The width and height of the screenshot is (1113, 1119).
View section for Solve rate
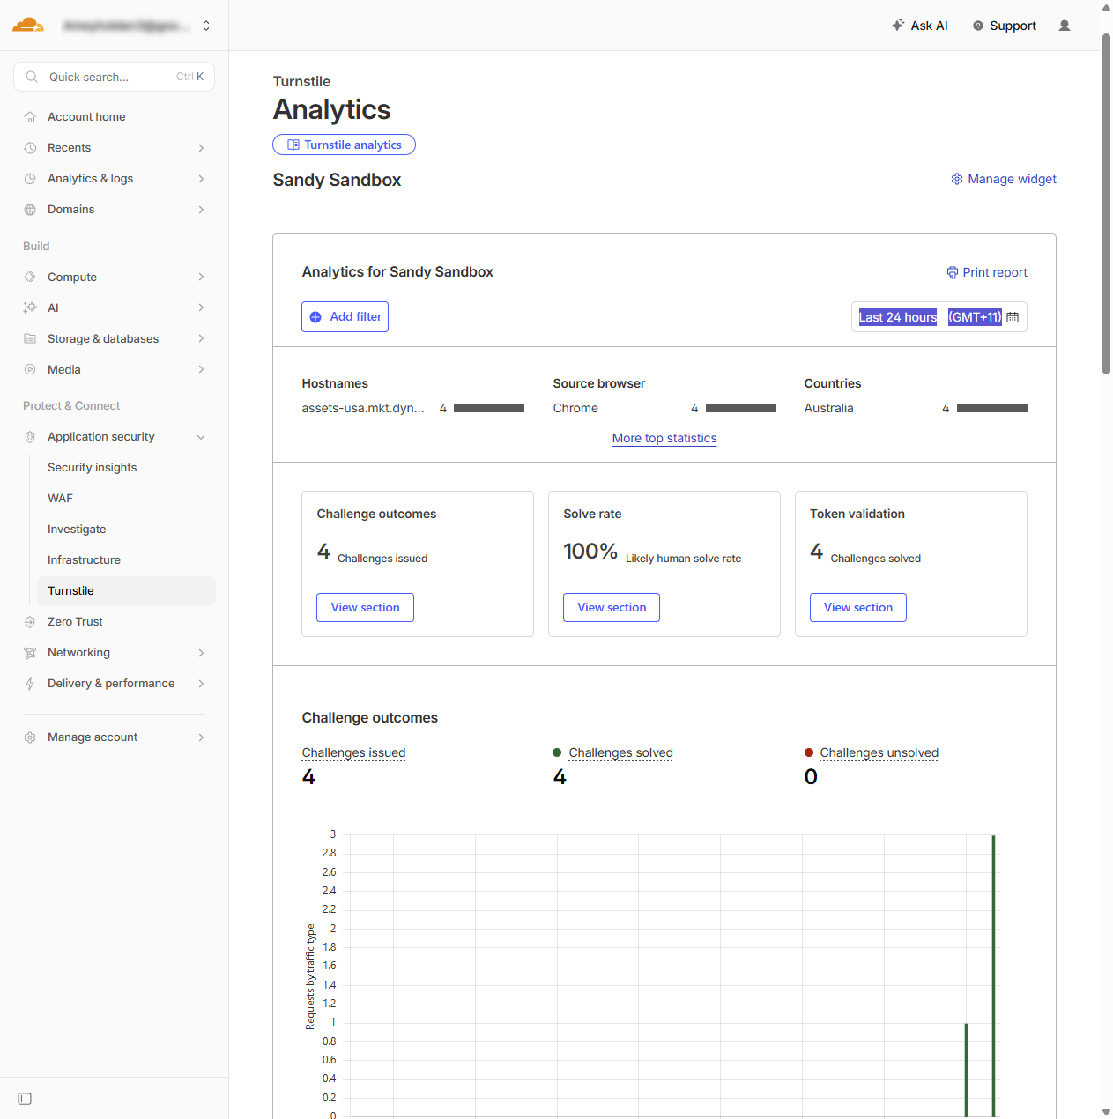point(612,607)
